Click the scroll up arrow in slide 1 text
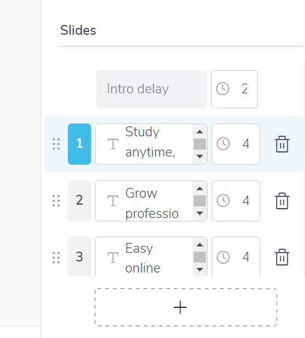The image size is (305, 338). pyautogui.click(x=200, y=132)
